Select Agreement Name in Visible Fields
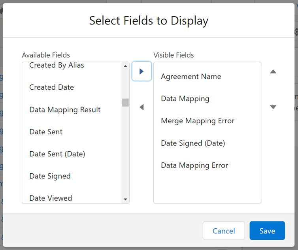This screenshot has height=250, width=298. click(191, 77)
